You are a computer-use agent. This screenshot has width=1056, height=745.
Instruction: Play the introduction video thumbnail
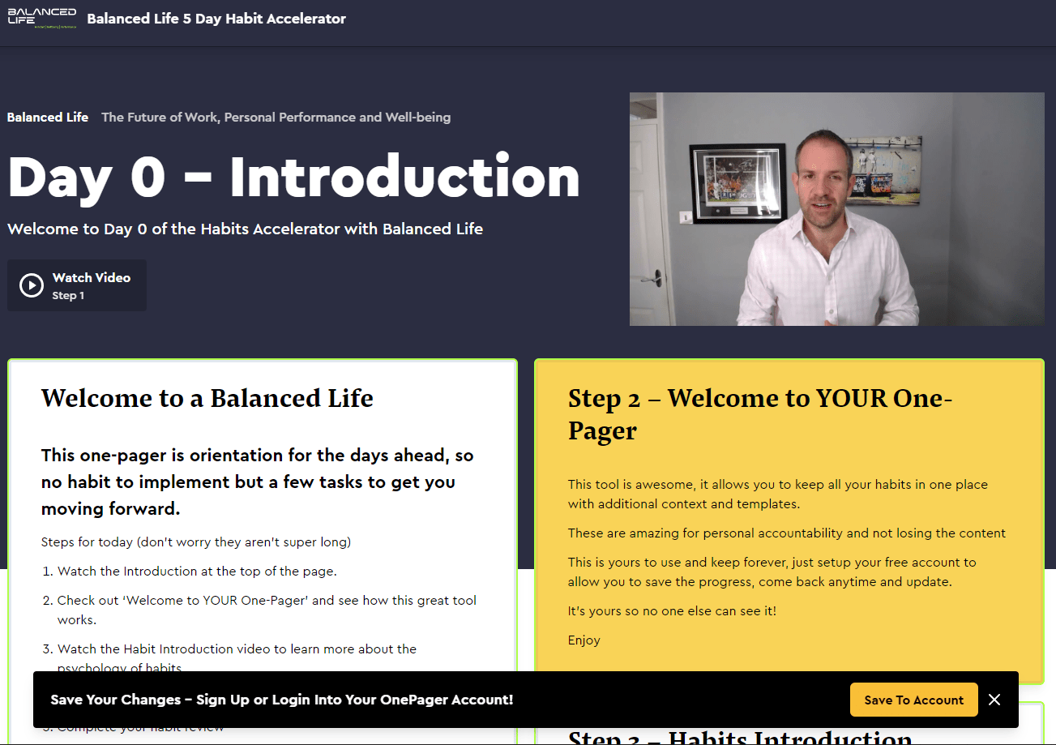(836, 209)
